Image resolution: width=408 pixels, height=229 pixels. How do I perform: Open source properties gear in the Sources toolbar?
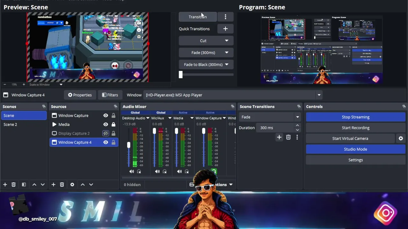pos(72,184)
